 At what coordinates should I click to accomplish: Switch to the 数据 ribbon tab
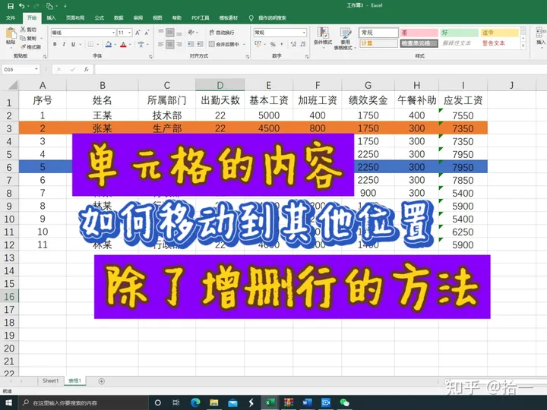point(119,17)
